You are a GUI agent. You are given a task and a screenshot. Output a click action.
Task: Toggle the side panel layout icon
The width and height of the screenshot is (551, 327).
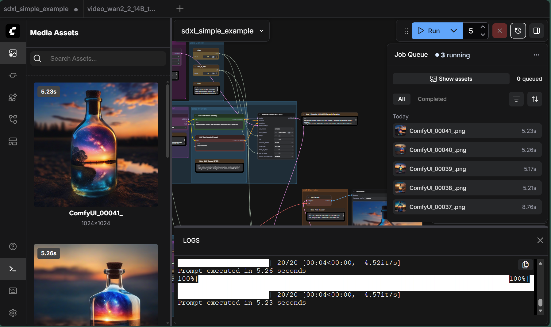(x=537, y=31)
